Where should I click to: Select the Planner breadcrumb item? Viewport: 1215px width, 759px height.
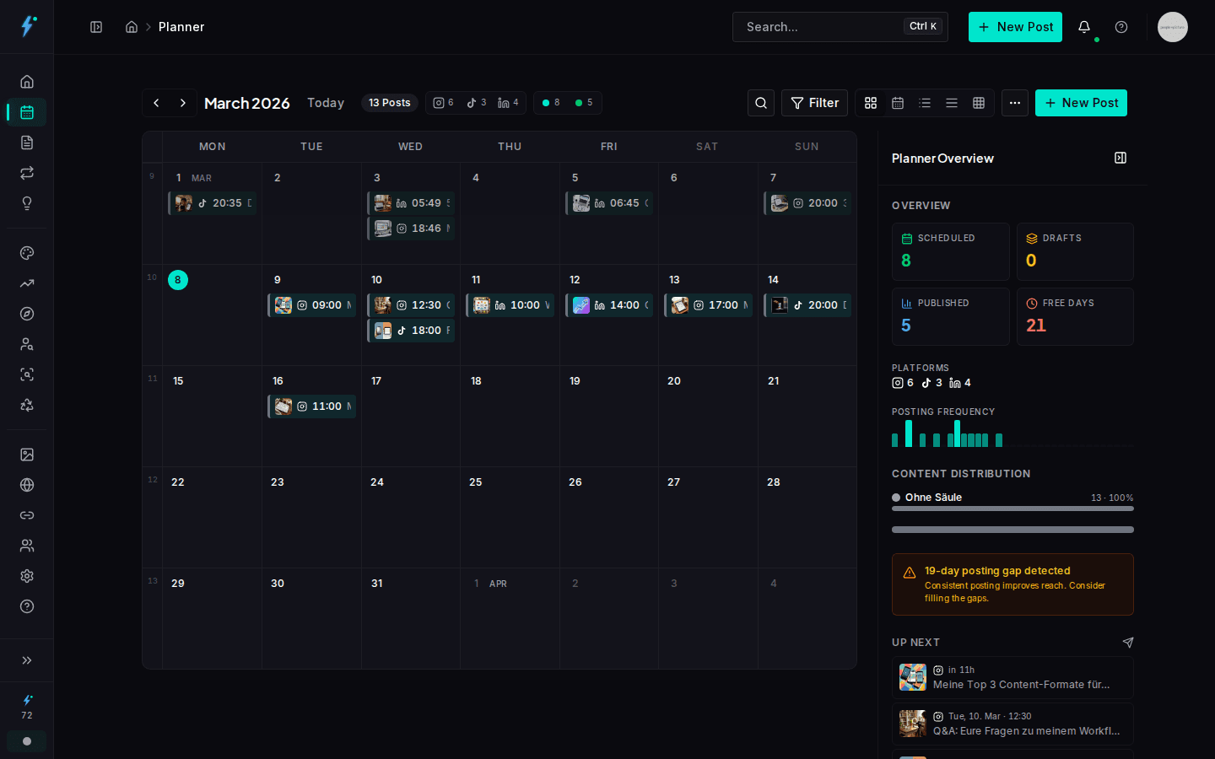point(181,26)
